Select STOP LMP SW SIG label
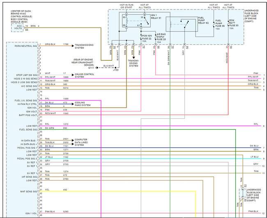Viewport: 267px width, 218px height. (27, 75)
